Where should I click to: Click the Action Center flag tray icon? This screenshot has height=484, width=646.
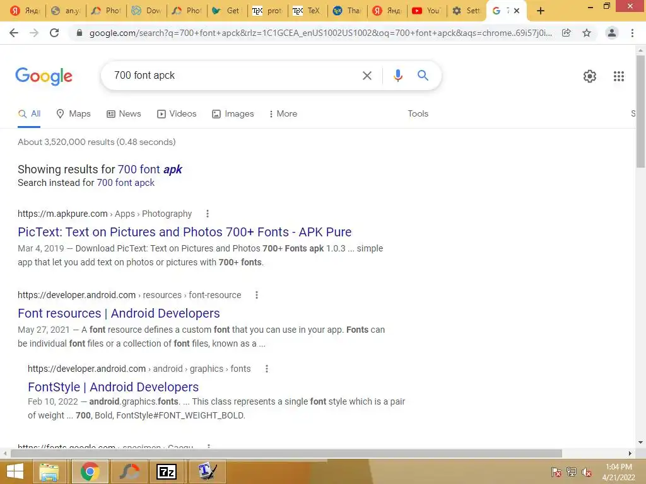point(556,472)
